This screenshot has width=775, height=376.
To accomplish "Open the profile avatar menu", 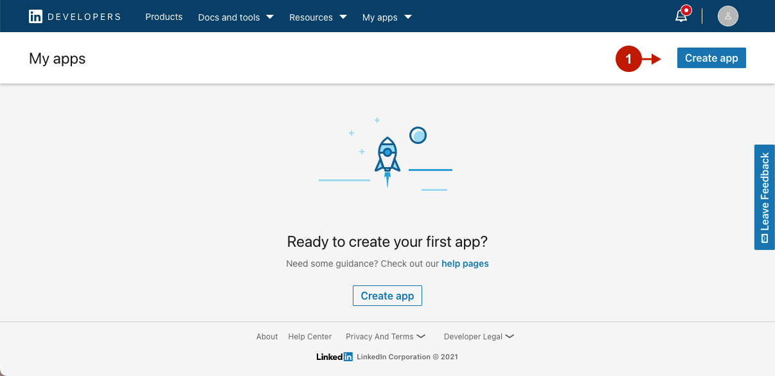I will click(x=727, y=17).
